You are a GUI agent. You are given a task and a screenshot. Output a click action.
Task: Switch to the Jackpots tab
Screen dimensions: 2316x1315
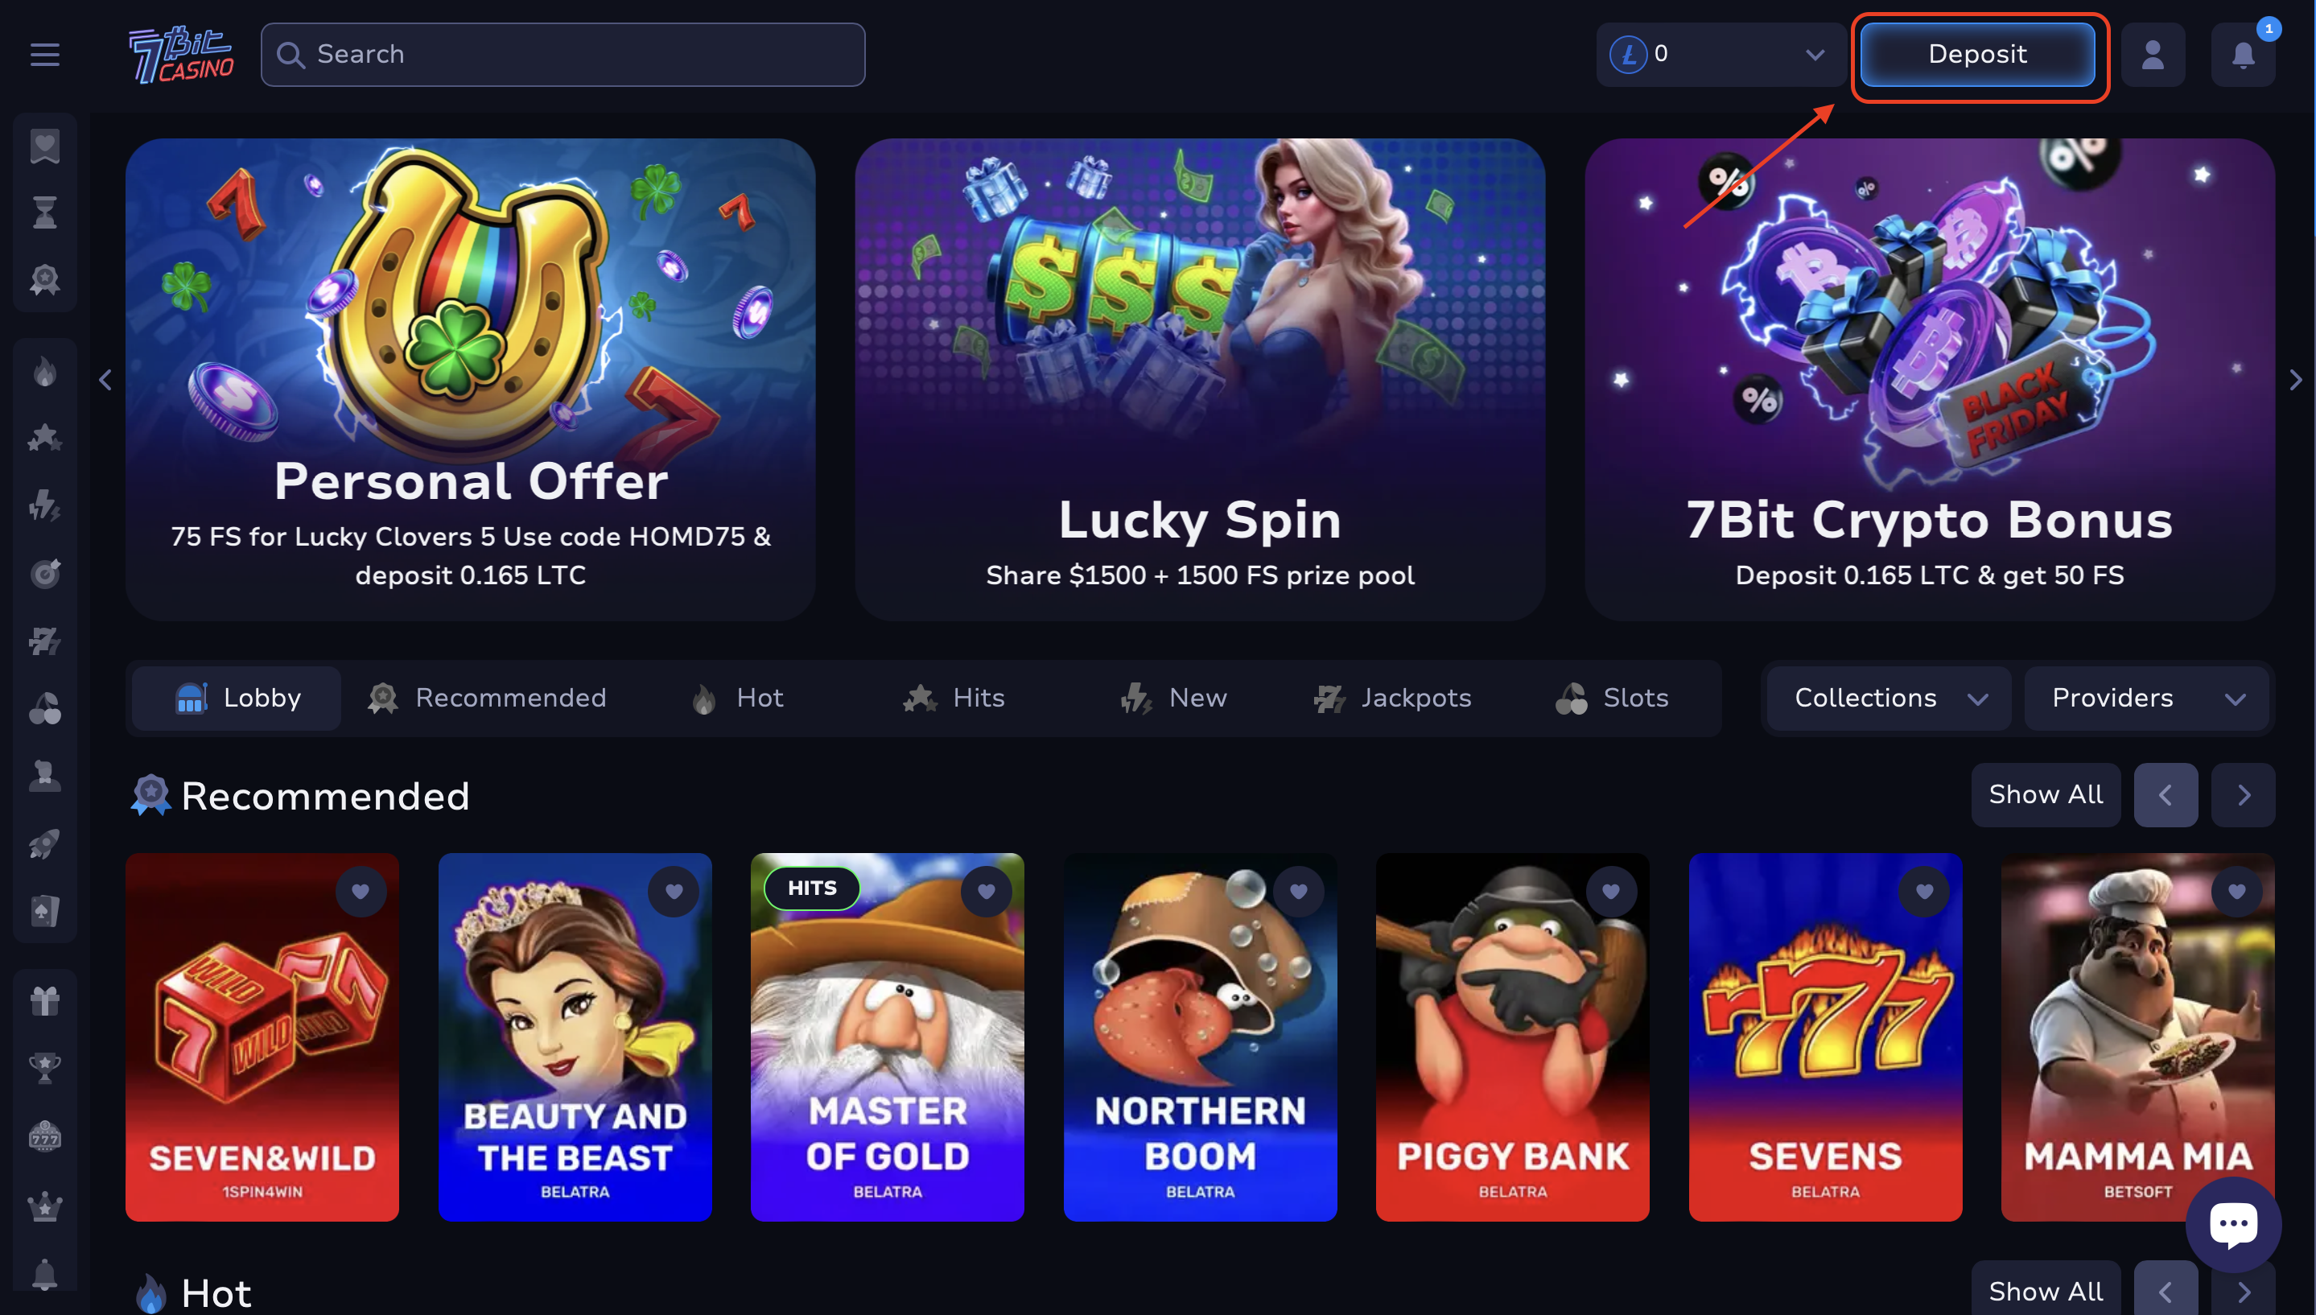1392,699
